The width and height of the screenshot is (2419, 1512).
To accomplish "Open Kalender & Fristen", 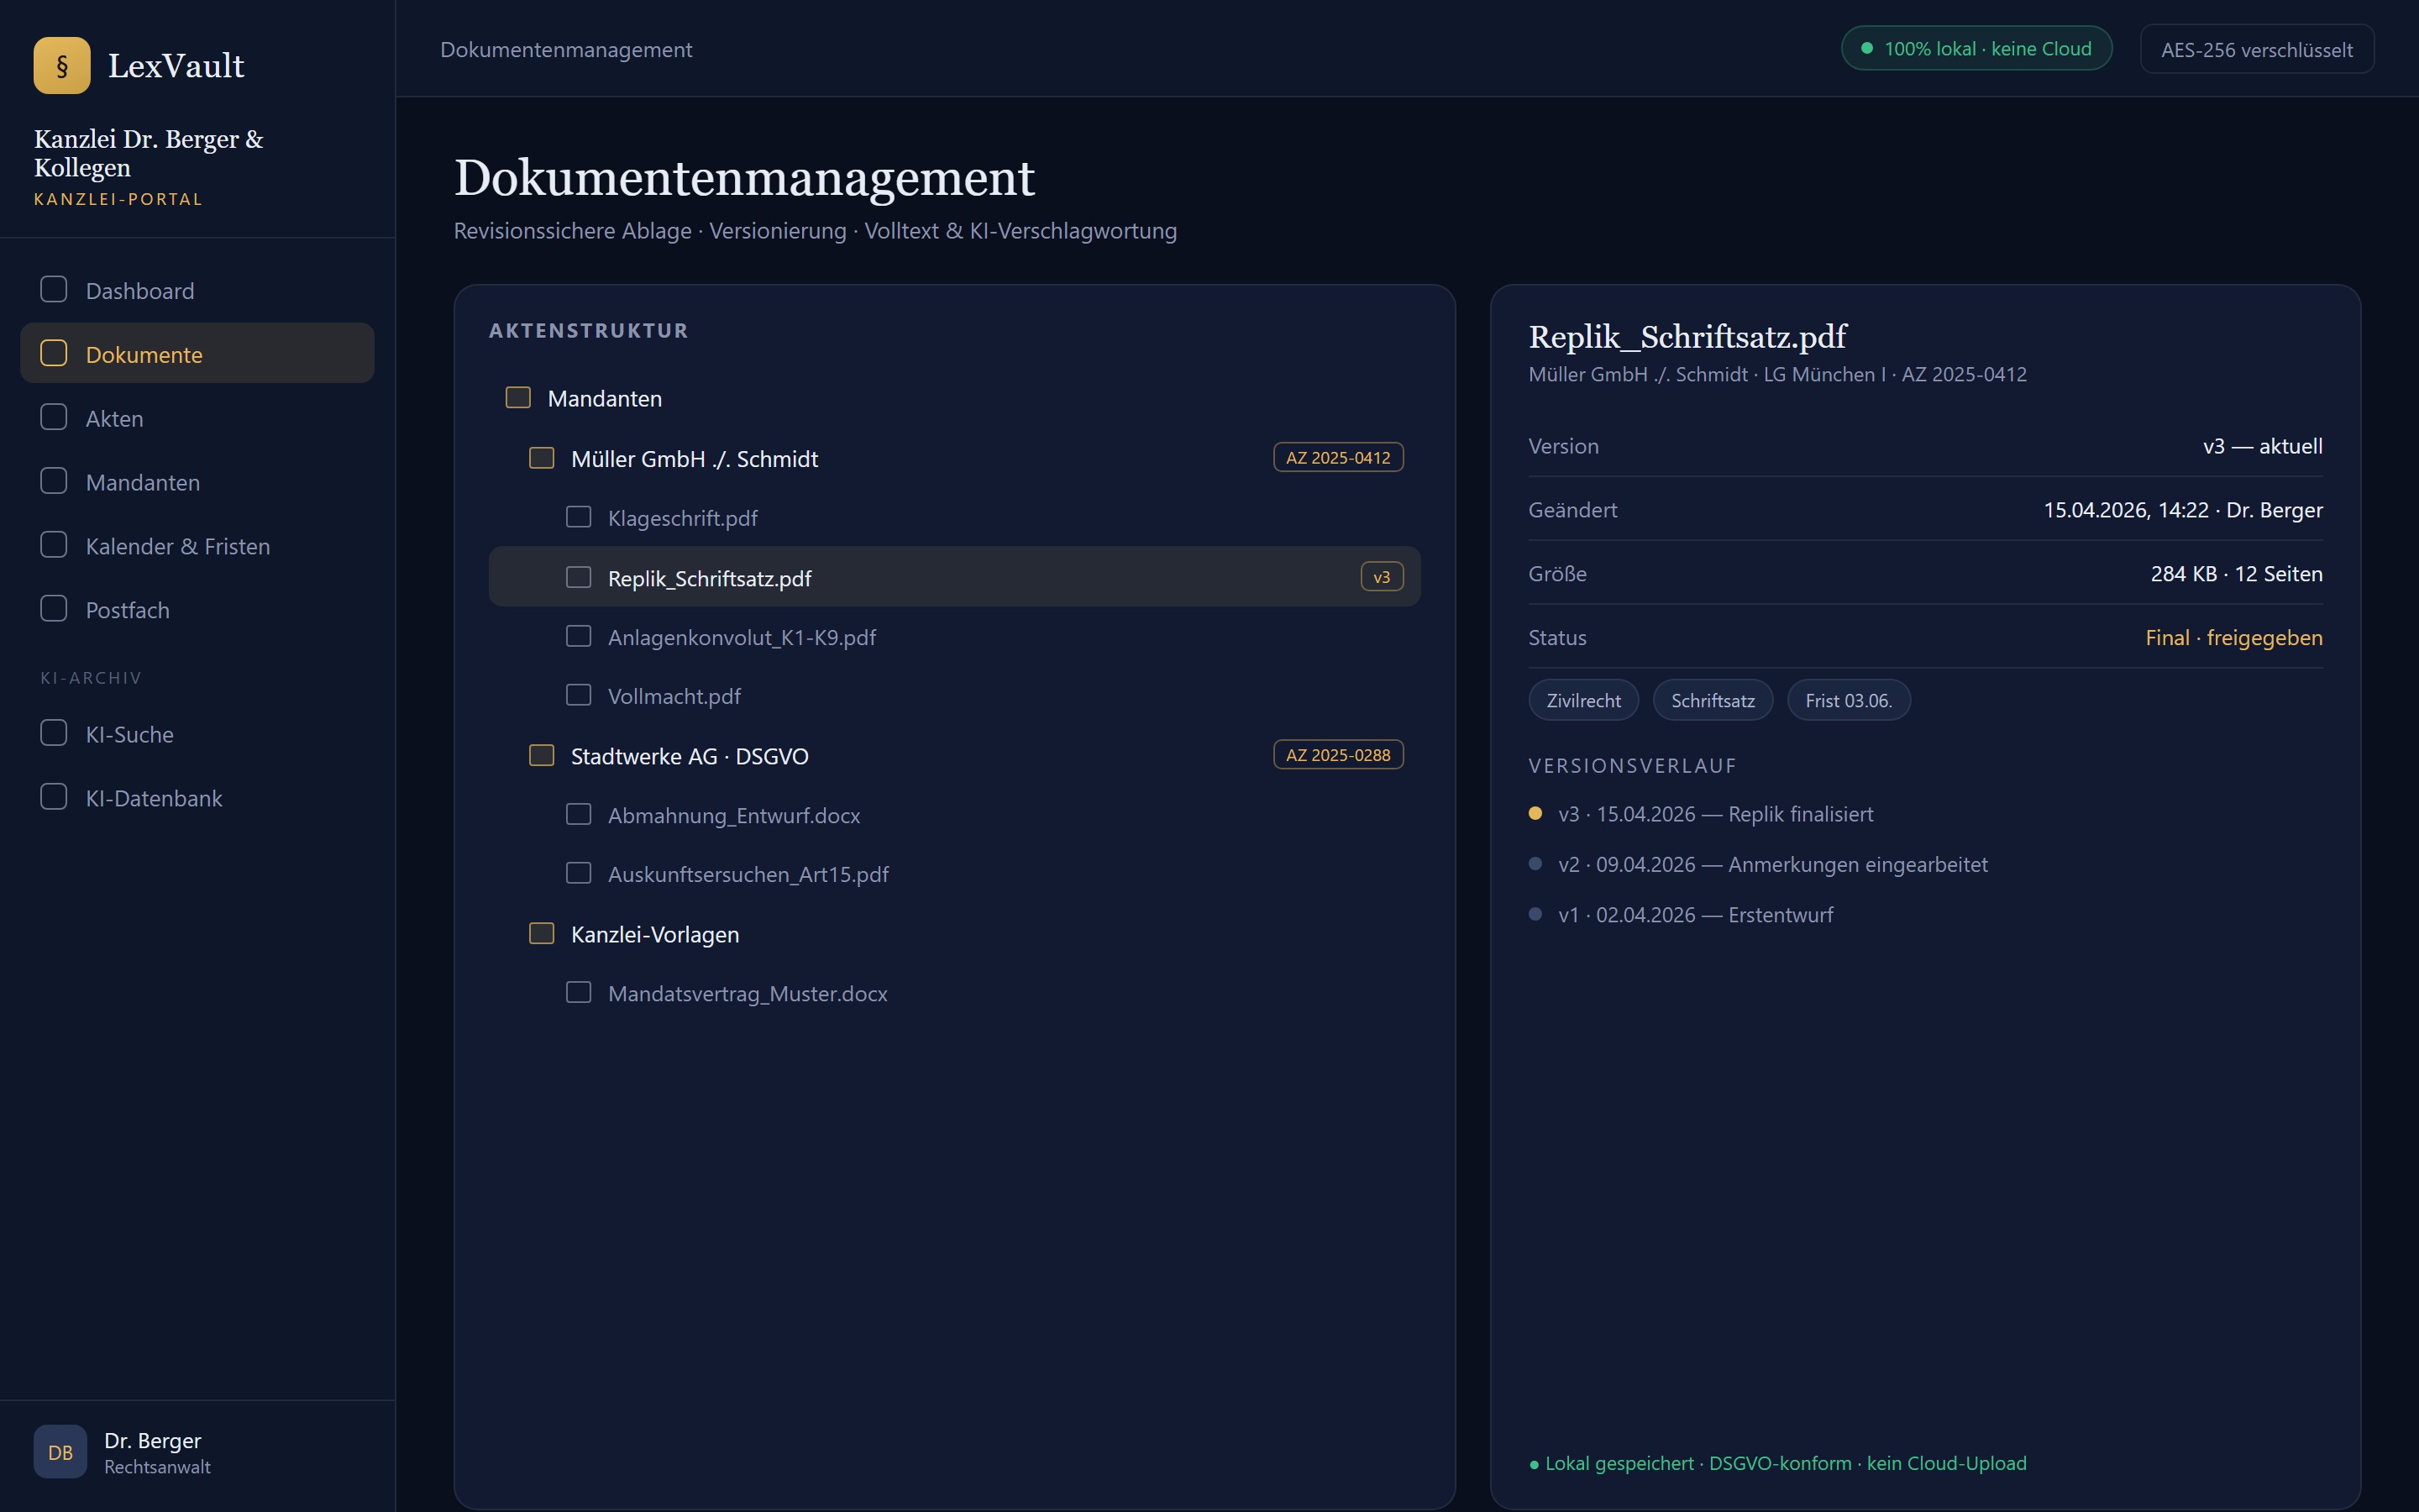I will coord(197,546).
